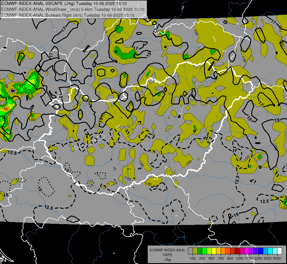Select the violet legend swatch before 2250
The image size is (287, 264).
click(x=256, y=251)
